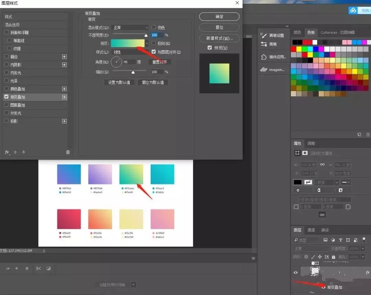Switch to the 色板 panel tab

pos(311,32)
